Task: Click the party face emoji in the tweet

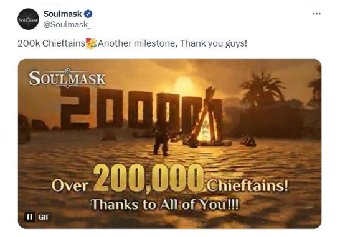Action: coord(91,43)
